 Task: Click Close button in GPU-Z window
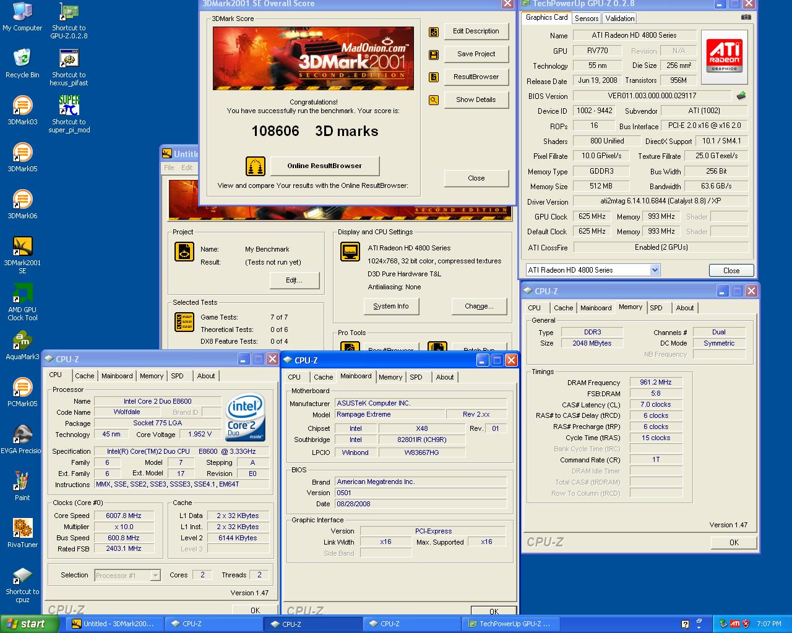click(731, 271)
